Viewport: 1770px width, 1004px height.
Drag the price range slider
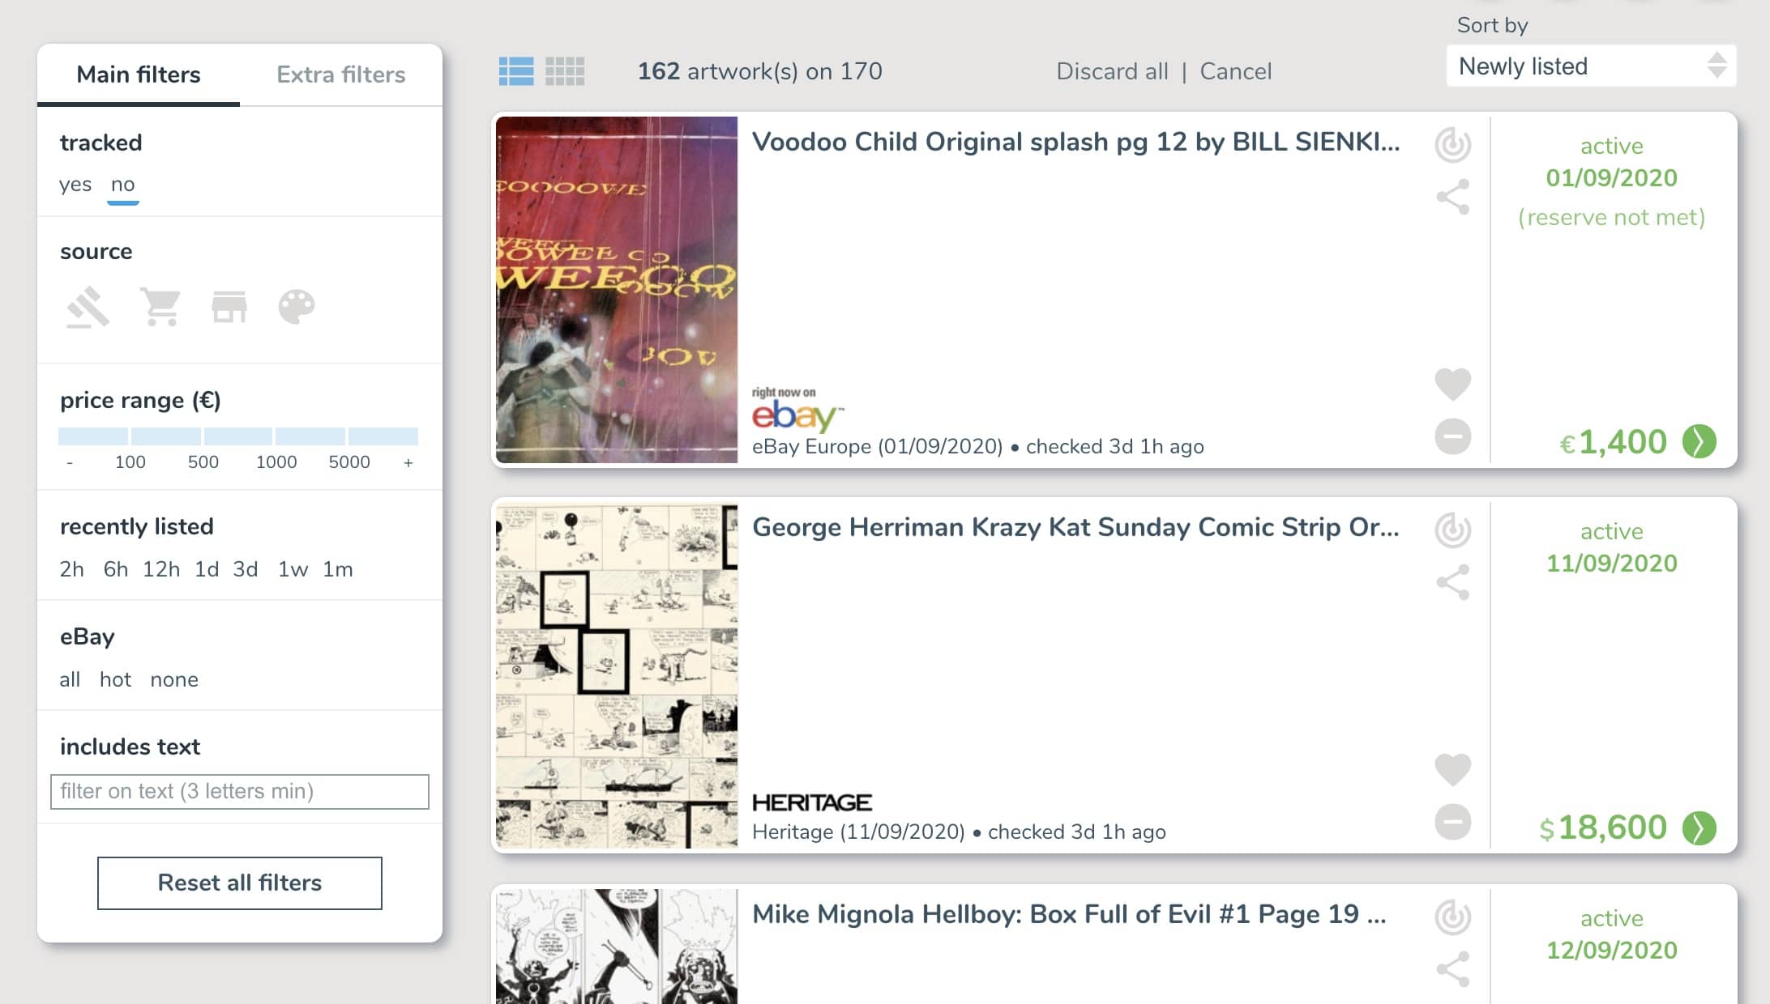pos(238,435)
